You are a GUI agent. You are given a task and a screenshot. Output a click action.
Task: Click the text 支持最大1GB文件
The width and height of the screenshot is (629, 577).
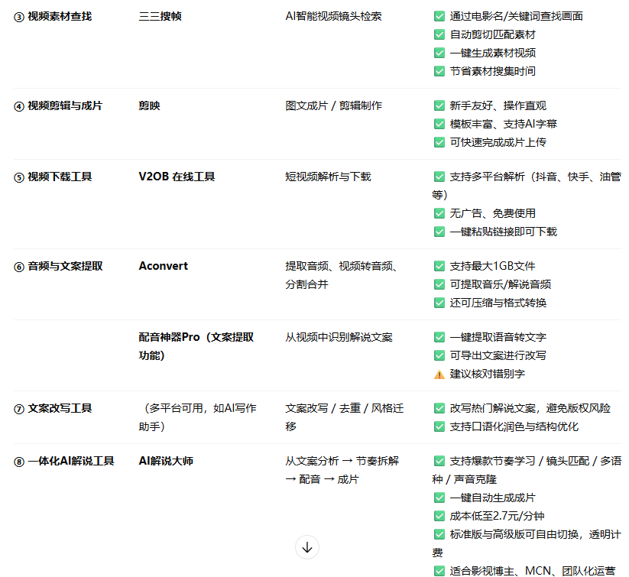[493, 266]
